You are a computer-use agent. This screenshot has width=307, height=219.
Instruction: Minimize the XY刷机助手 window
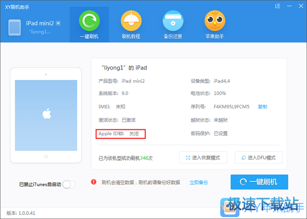(x=289, y=6)
